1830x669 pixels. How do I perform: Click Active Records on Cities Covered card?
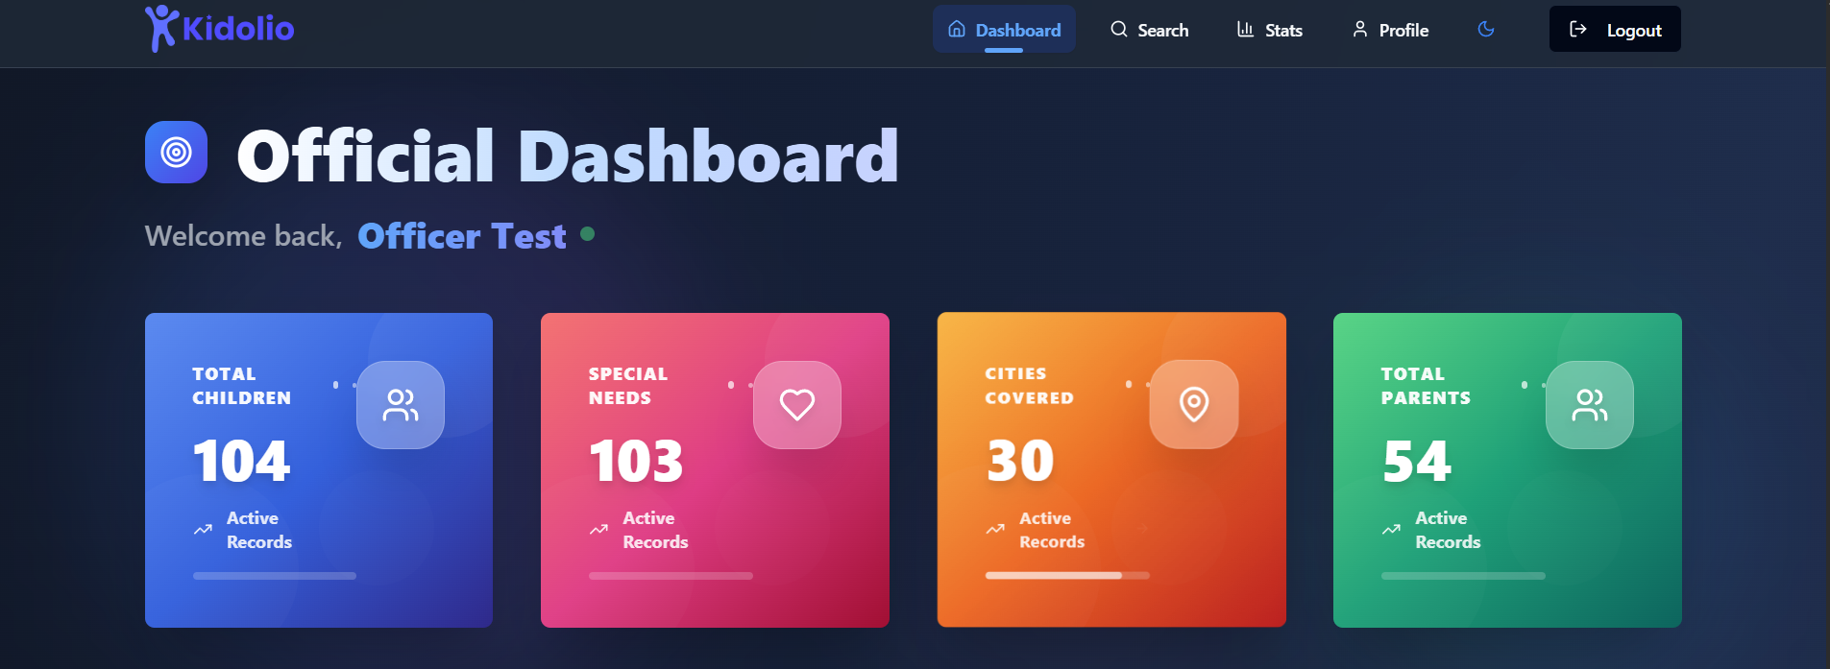(1052, 530)
